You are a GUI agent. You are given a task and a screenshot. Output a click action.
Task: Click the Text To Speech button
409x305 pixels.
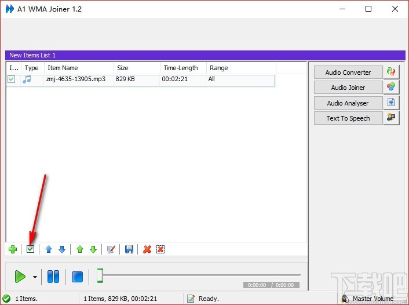pyautogui.click(x=348, y=118)
